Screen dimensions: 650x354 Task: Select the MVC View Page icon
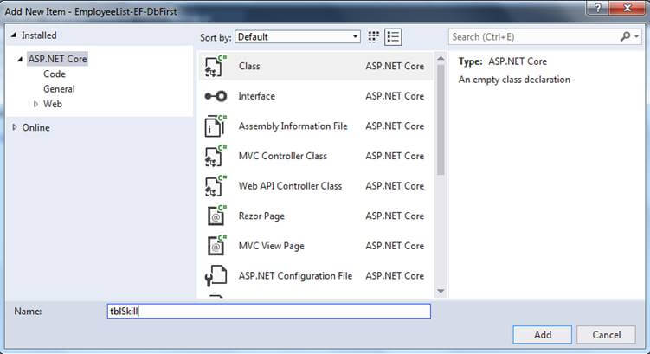(216, 246)
